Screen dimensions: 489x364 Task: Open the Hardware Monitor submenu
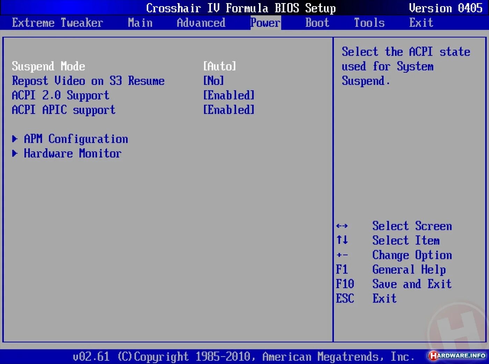tap(73, 153)
